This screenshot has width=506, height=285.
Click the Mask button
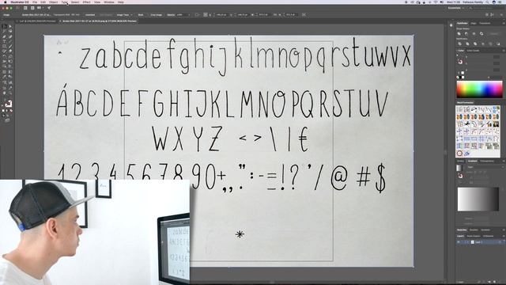pos(141,15)
